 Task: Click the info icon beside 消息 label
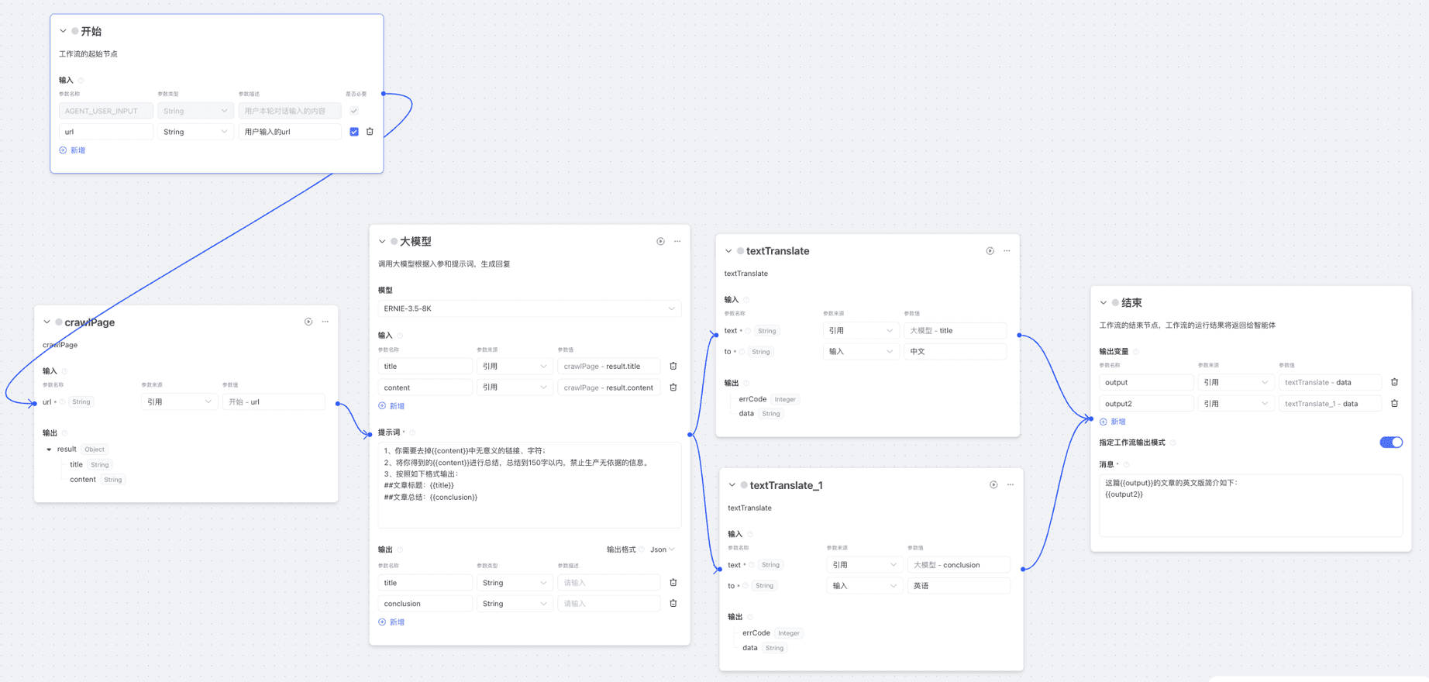pos(1127,465)
